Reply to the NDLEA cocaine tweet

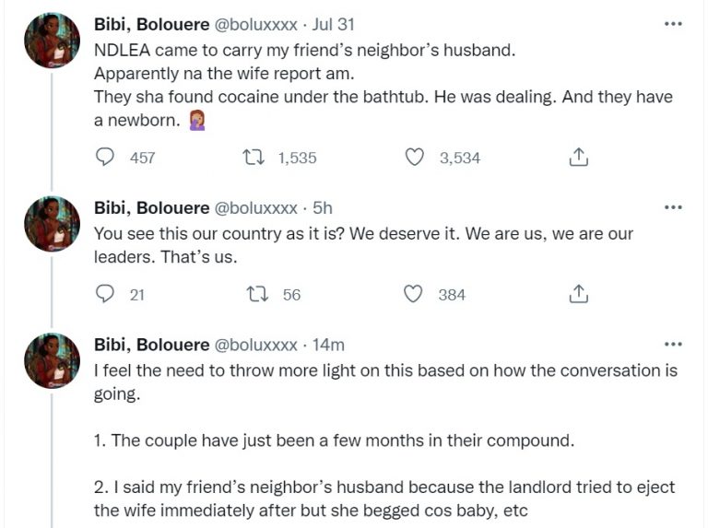[x=107, y=158]
